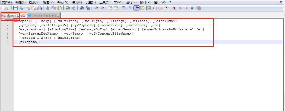Image resolution: width=285 pixels, height=111 pixels.
Task: Open the 编辑(E) menu
Action: click(20, 2)
